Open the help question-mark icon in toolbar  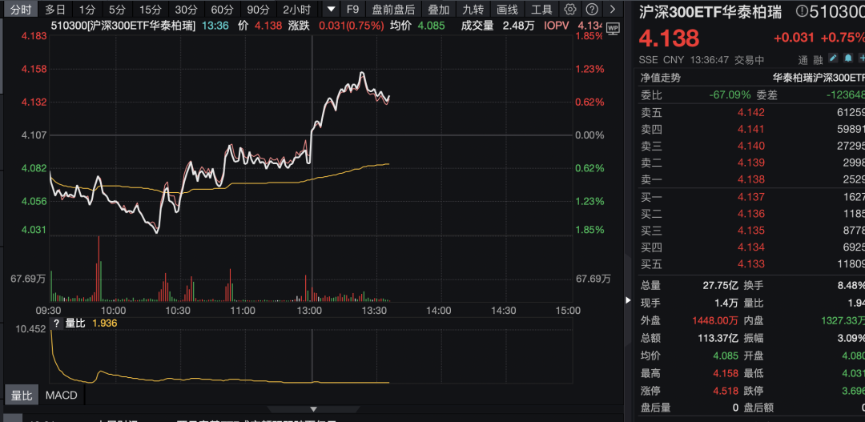591,10
